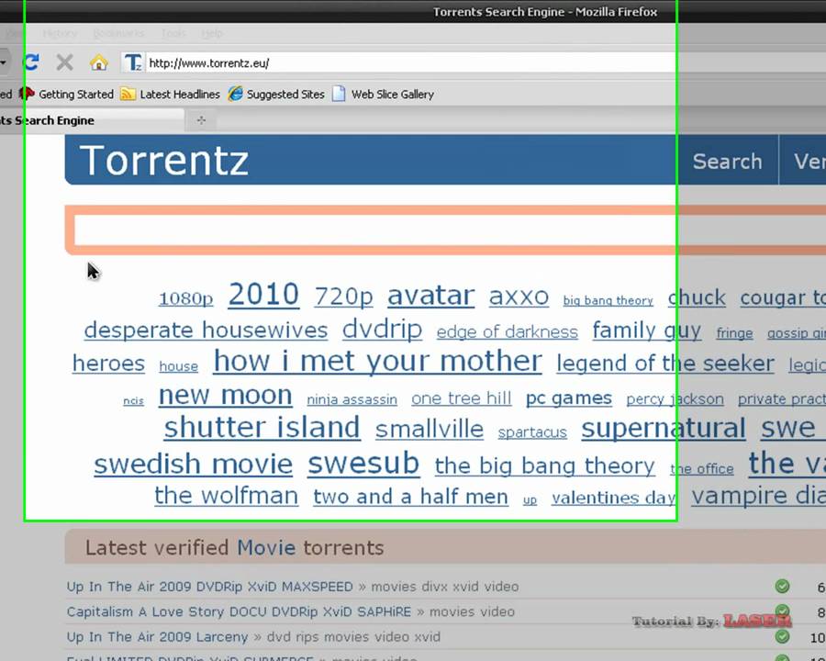
Task: Open the swedish movie tag
Action: pyautogui.click(x=194, y=465)
